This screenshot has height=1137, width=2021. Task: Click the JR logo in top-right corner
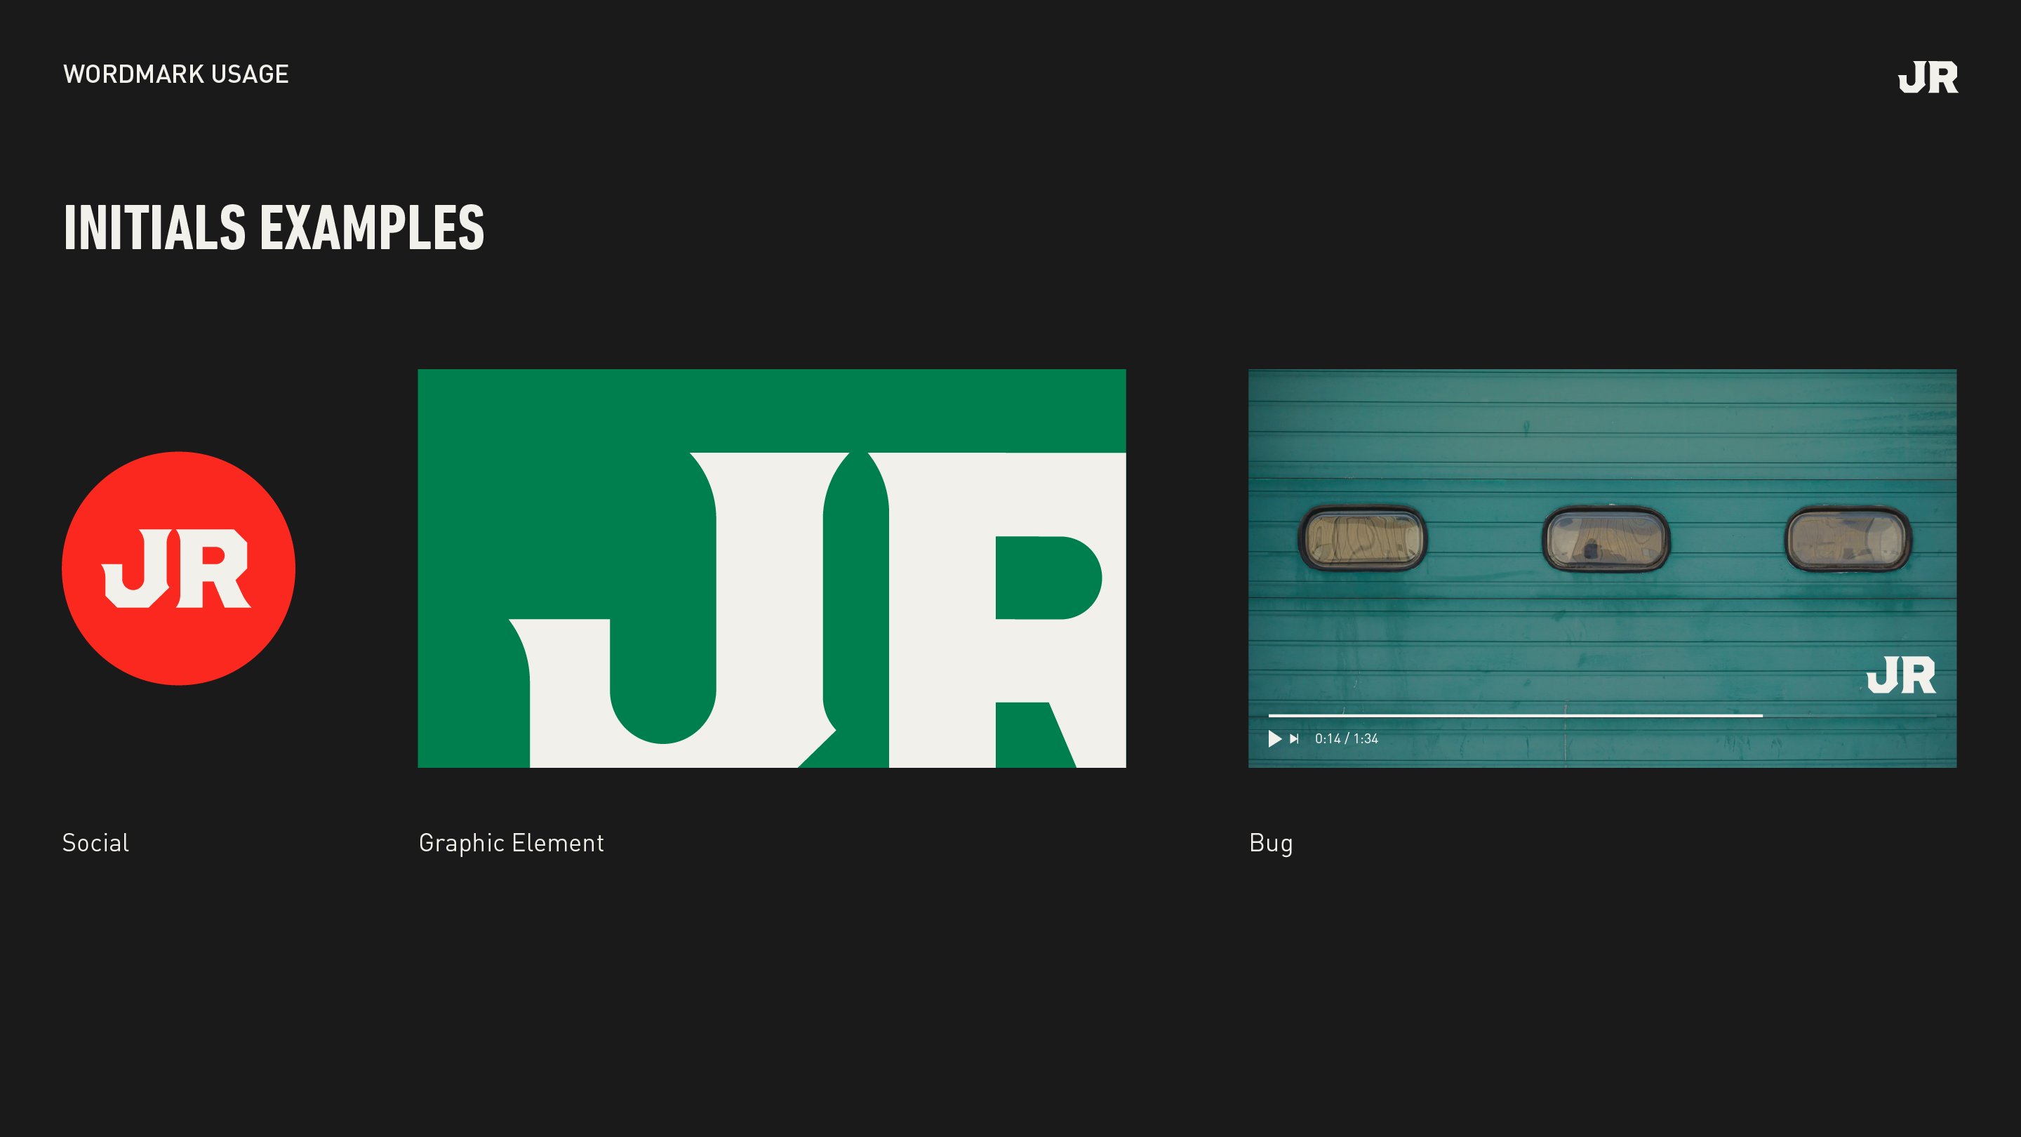[1927, 77]
